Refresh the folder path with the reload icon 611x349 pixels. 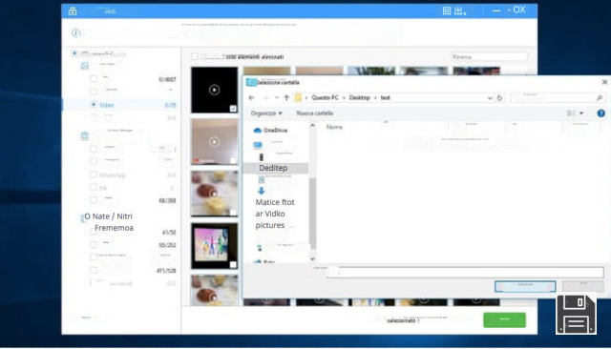499,98
